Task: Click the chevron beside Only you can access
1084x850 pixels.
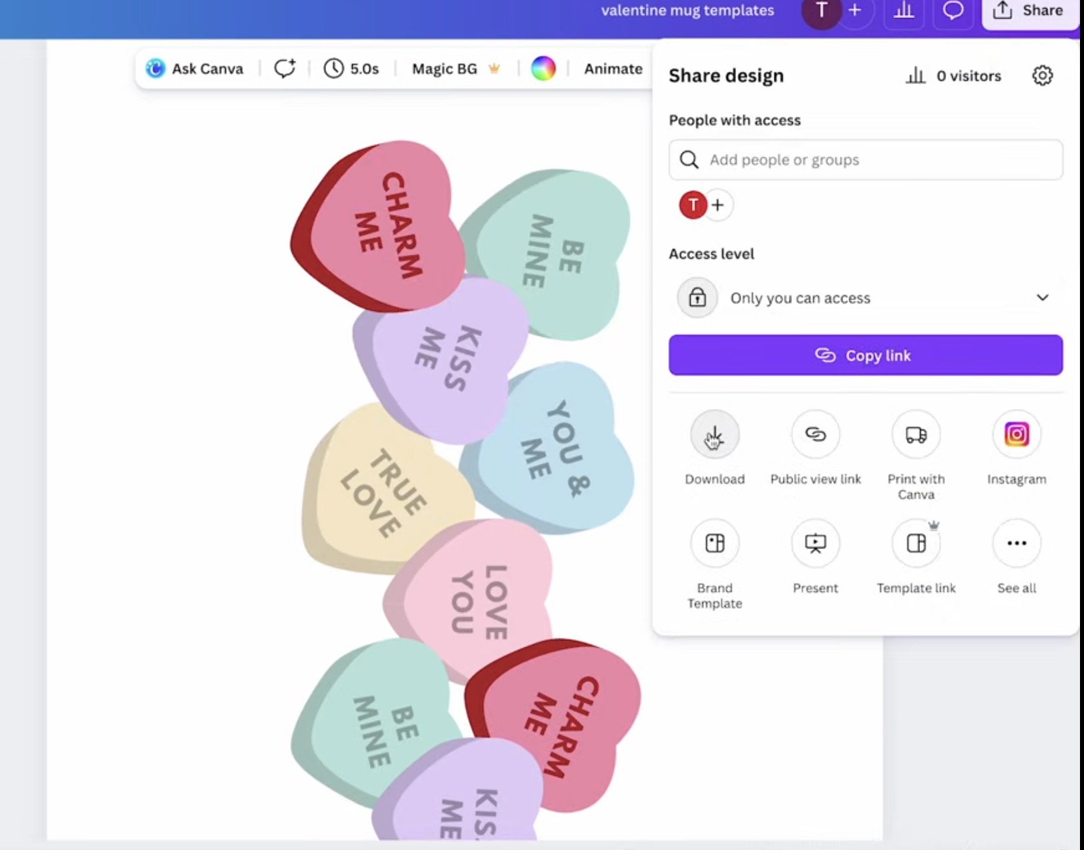Action: click(x=1042, y=298)
